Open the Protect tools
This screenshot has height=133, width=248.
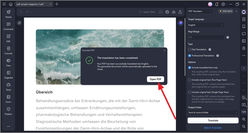(x=8, y=111)
